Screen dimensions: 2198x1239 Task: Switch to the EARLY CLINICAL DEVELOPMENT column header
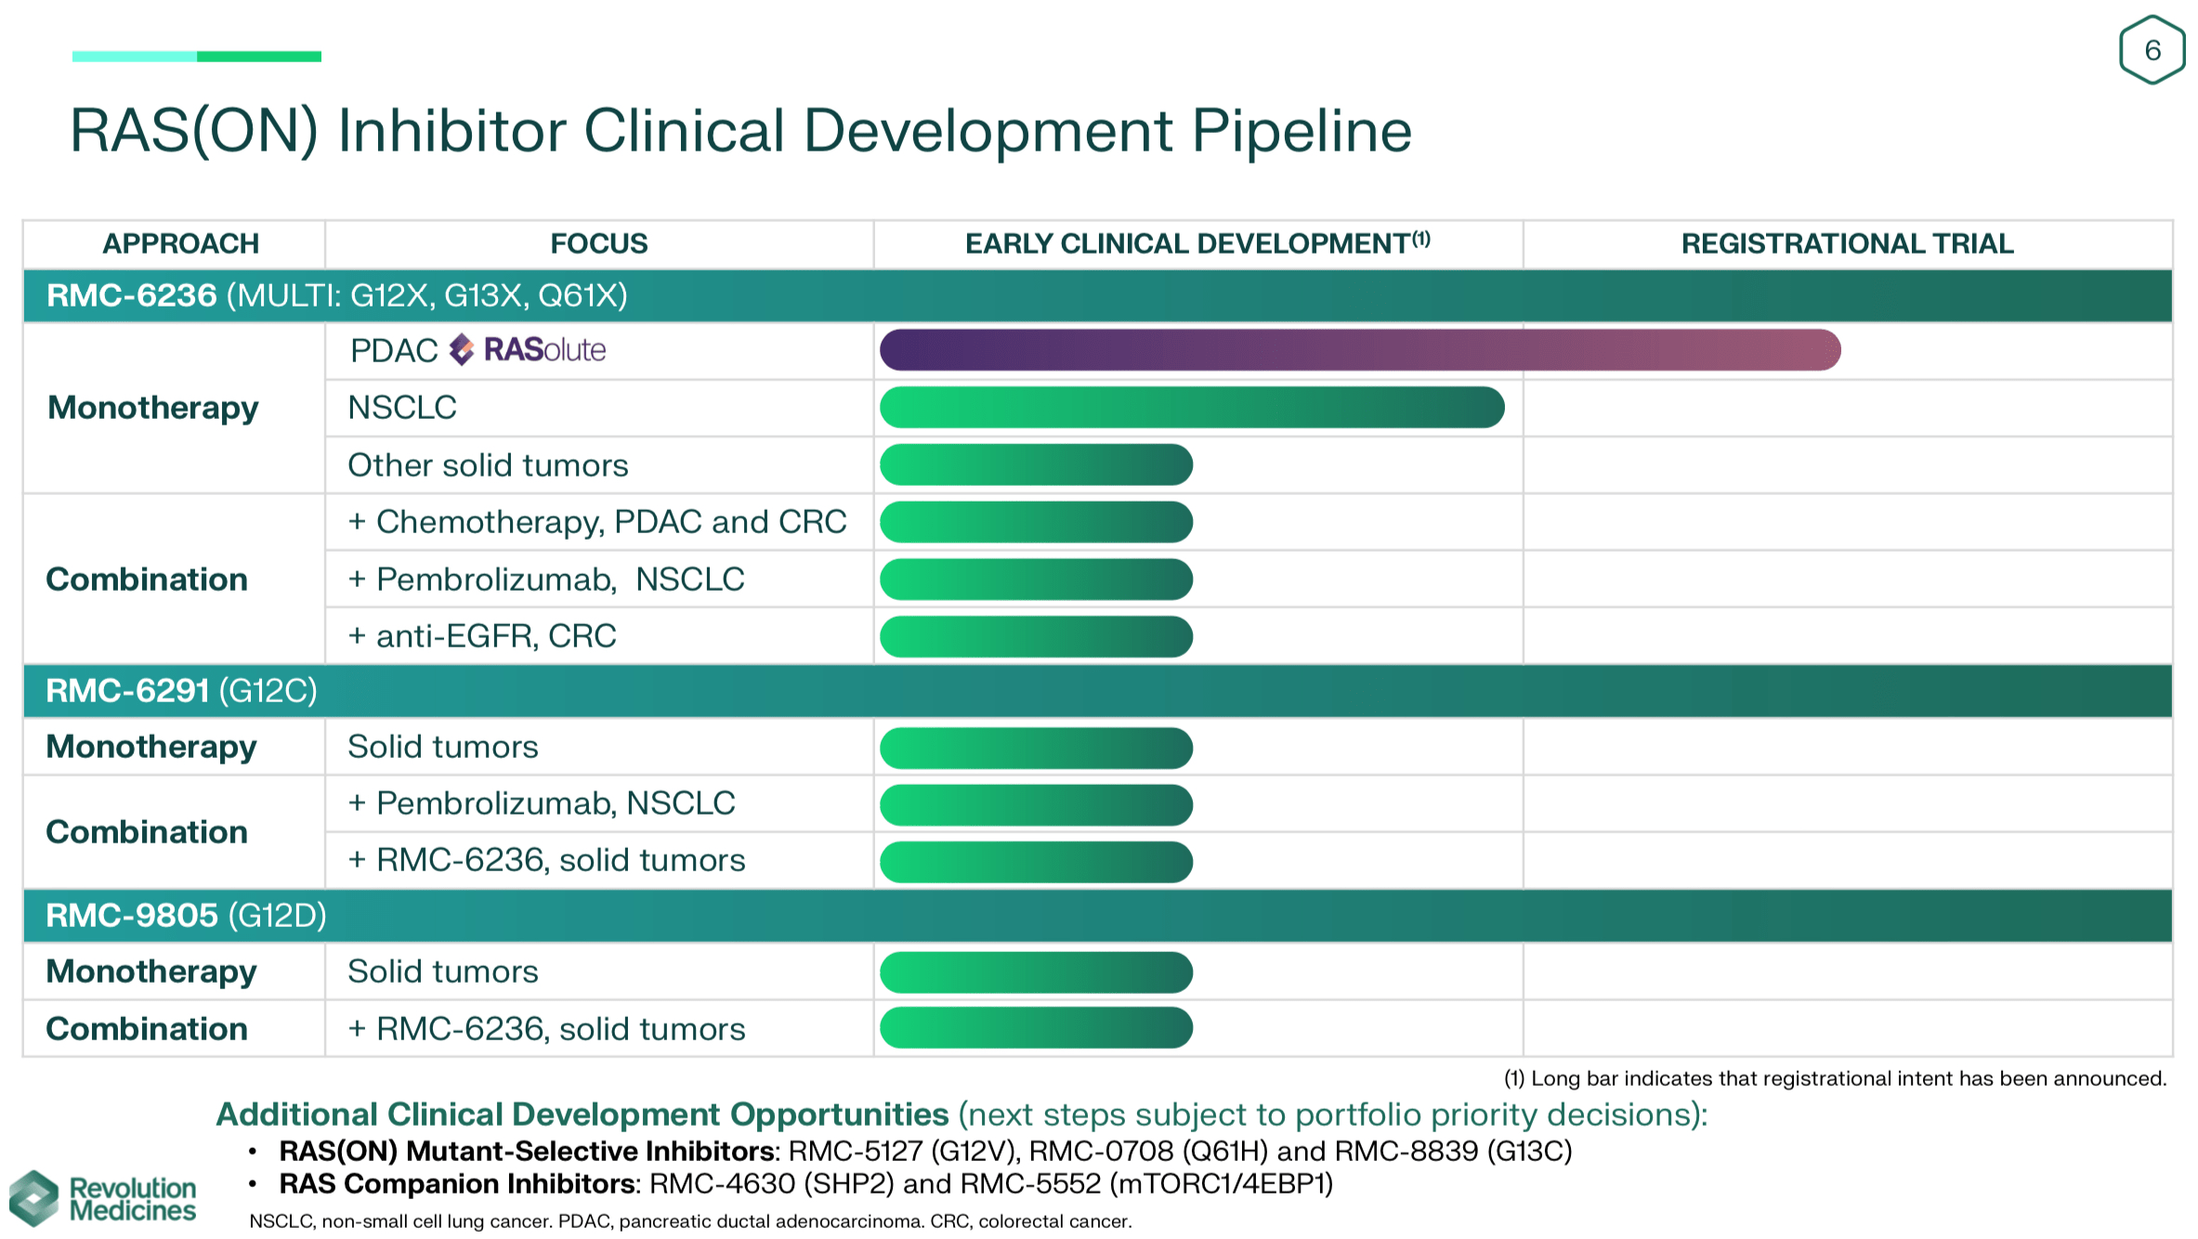pyautogui.click(x=1198, y=242)
